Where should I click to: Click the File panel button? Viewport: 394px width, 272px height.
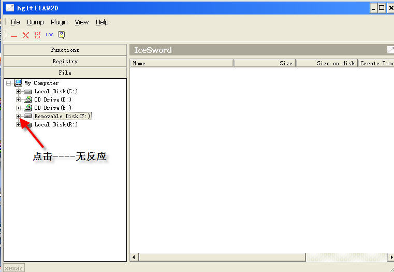[65, 73]
